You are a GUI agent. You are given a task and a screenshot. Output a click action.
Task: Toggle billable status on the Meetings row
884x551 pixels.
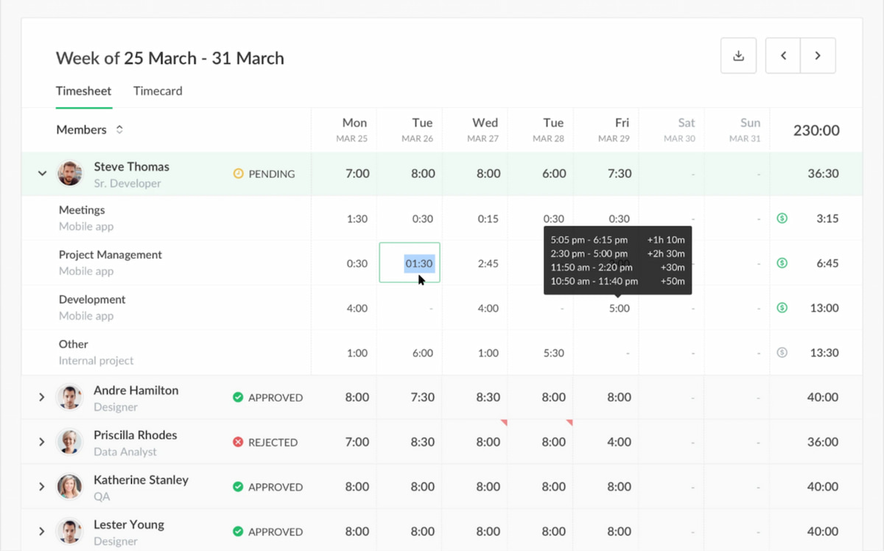click(x=782, y=219)
